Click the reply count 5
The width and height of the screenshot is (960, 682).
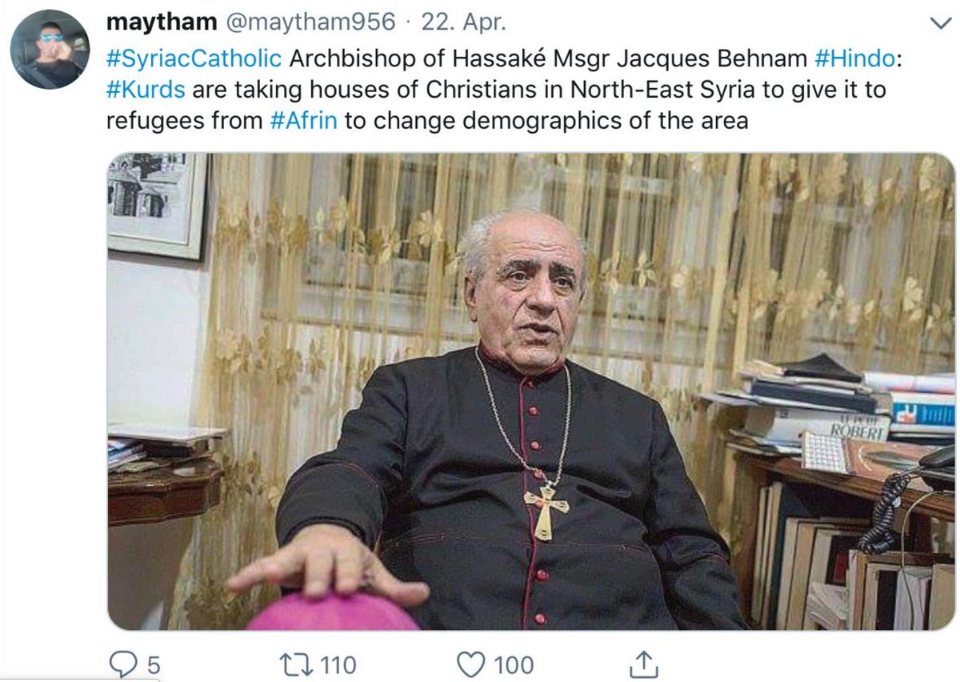tap(153, 664)
